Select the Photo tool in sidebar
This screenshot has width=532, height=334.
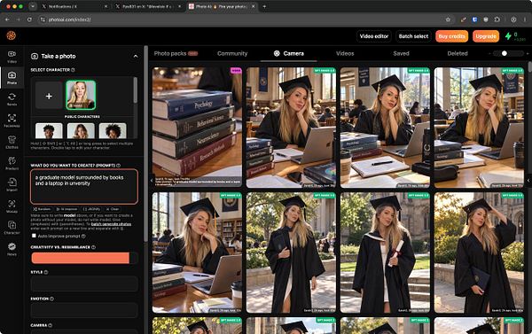tap(12, 78)
